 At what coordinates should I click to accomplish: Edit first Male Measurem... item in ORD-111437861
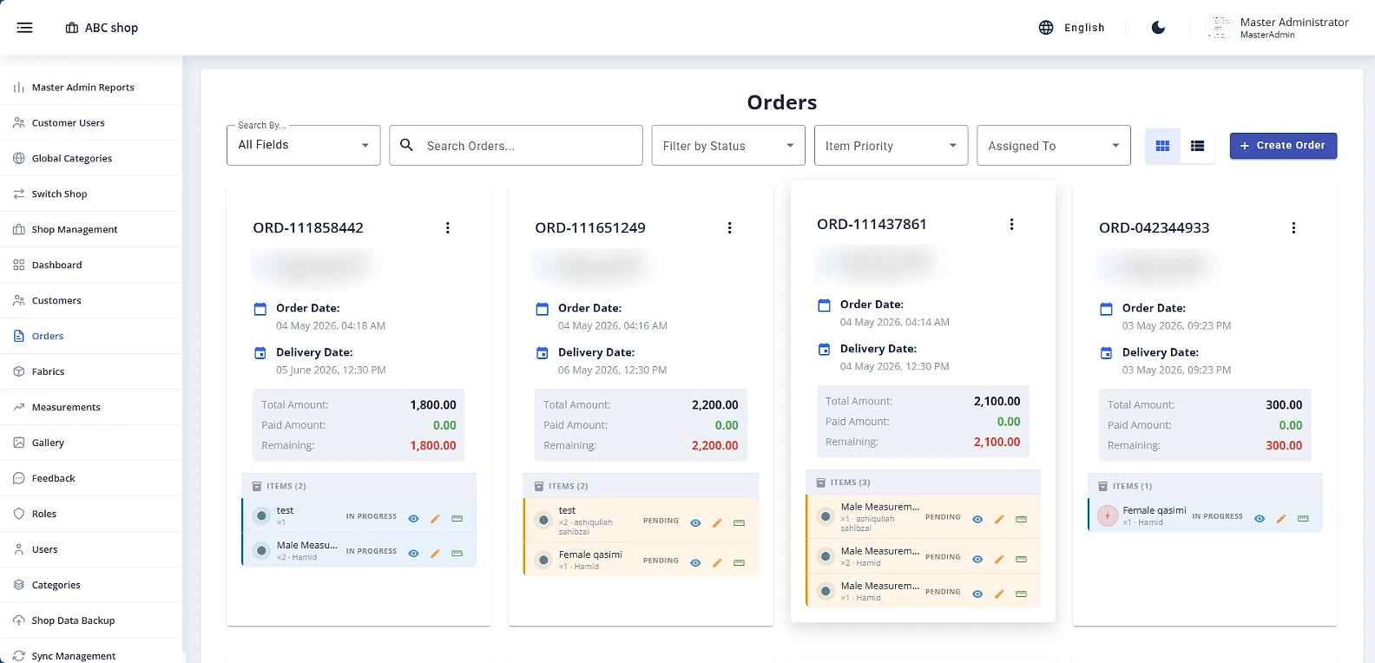pos(999,519)
